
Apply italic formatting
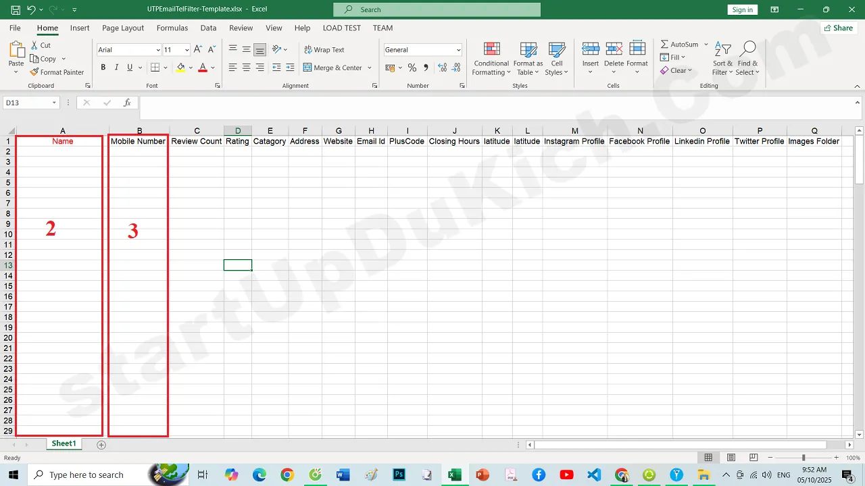click(116, 67)
